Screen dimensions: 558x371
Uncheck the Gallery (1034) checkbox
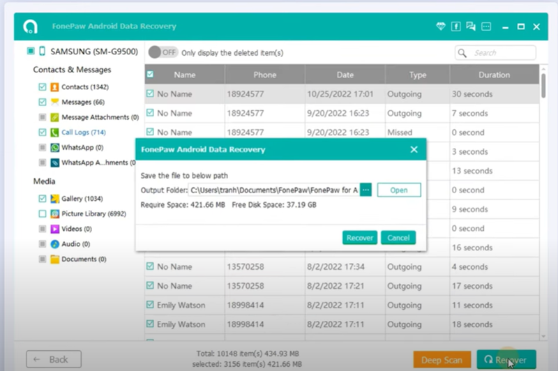[x=43, y=199]
